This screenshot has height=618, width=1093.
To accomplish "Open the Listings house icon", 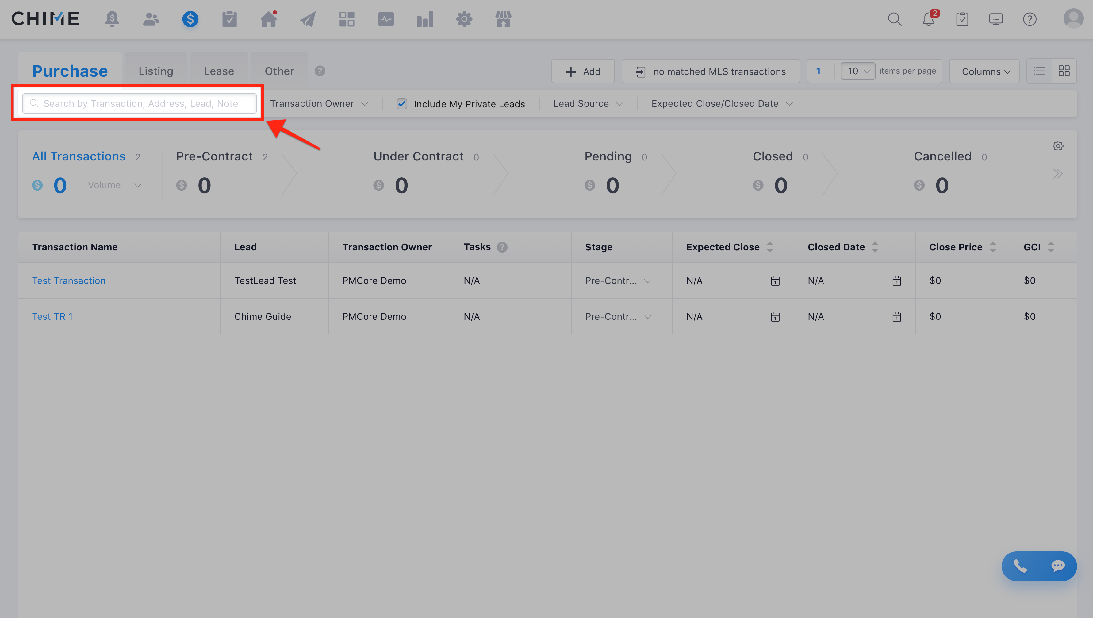I will 269,19.
